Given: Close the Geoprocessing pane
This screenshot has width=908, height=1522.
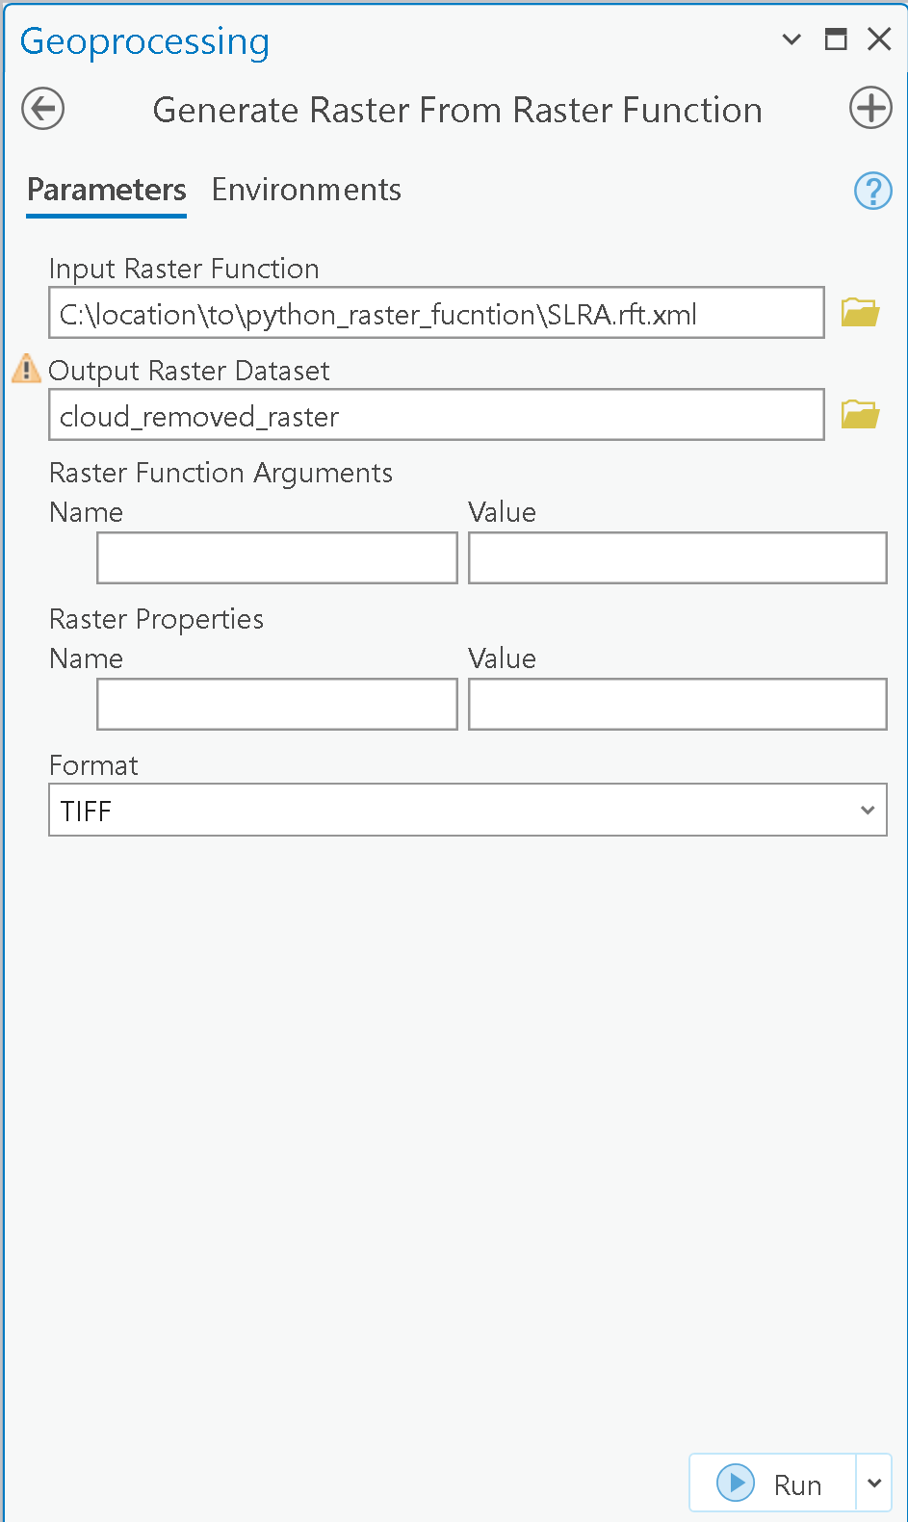Looking at the screenshot, I should 879,39.
